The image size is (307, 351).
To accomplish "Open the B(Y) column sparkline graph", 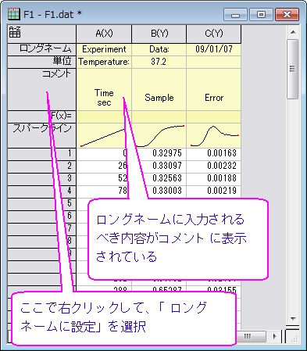I will pyautogui.click(x=159, y=135).
